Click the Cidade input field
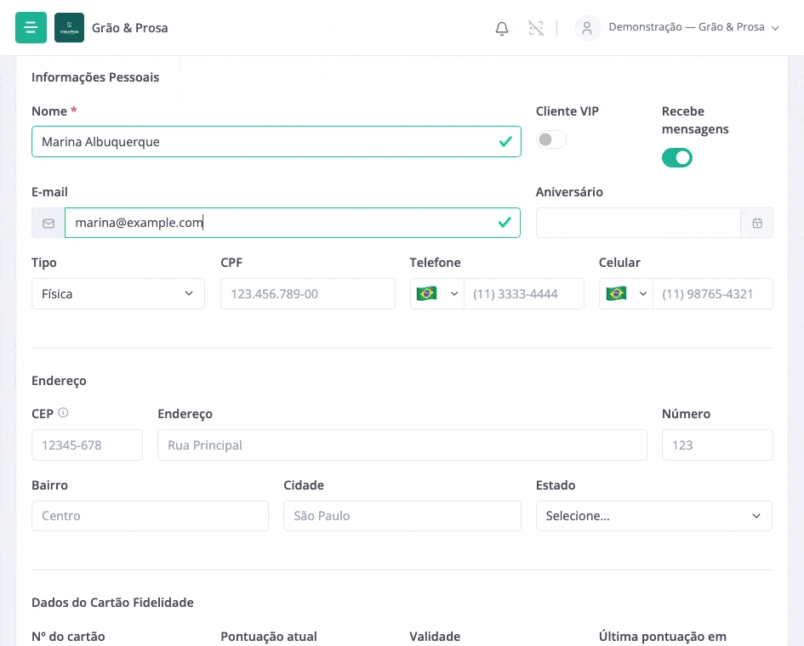 click(402, 516)
